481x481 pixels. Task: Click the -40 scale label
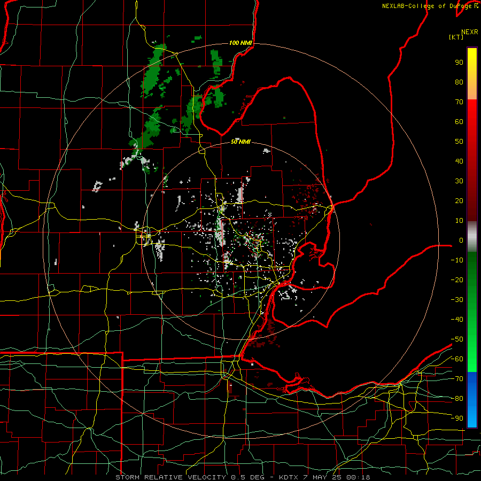(457, 320)
